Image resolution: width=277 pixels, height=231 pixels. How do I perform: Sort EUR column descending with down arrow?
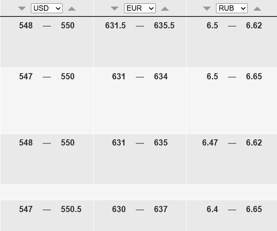click(115, 9)
